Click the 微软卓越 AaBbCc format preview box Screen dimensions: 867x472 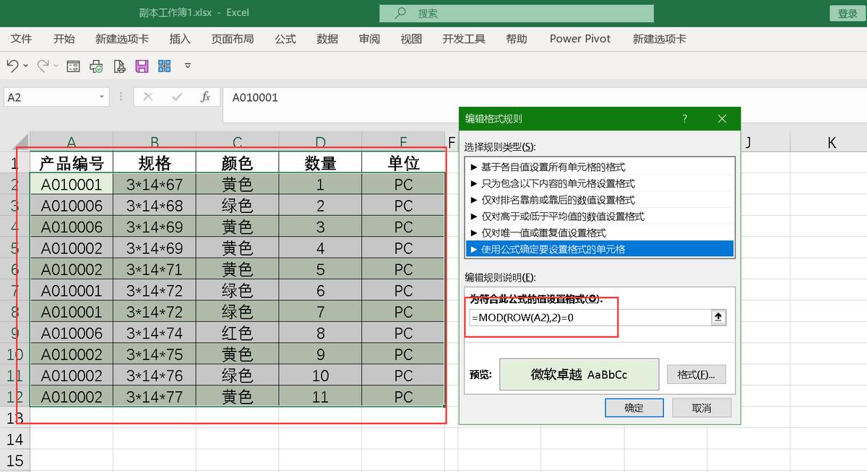click(x=579, y=375)
